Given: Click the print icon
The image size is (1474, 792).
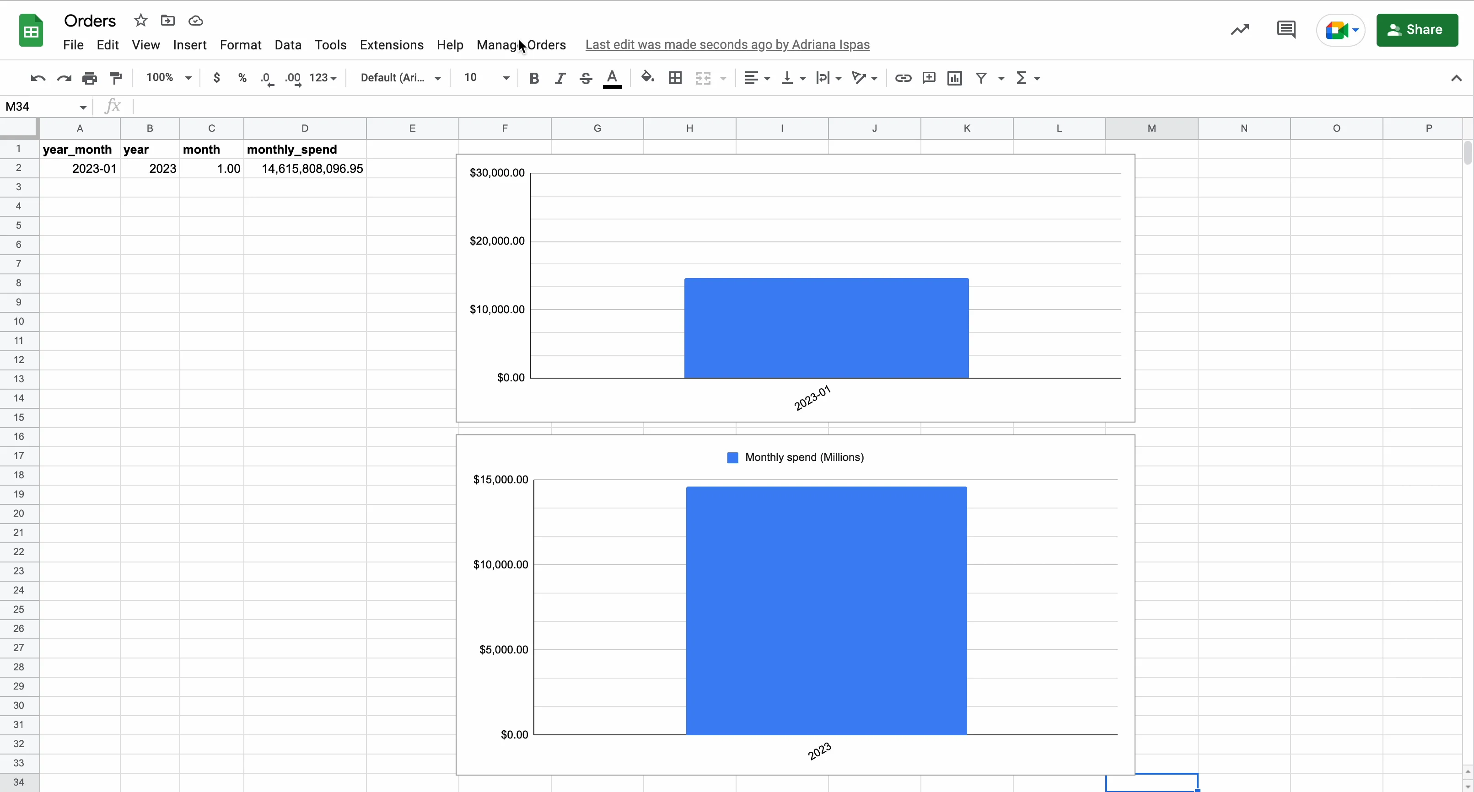Looking at the screenshot, I should tap(90, 78).
